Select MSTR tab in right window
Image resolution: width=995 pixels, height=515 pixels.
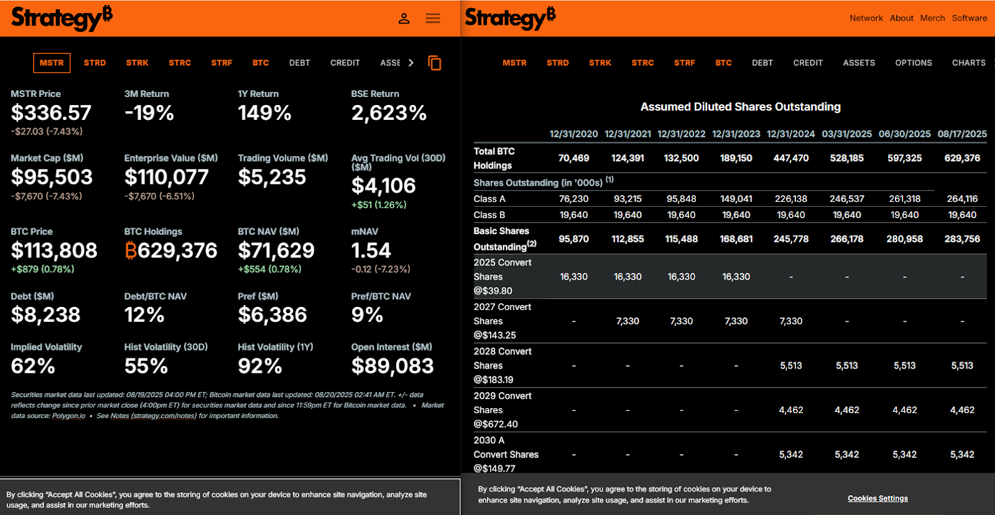click(514, 63)
